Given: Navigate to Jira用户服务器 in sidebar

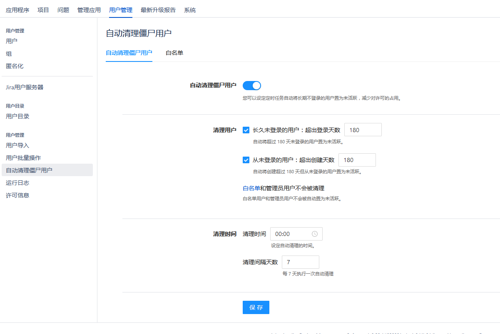Looking at the screenshot, I should (x=25, y=87).
